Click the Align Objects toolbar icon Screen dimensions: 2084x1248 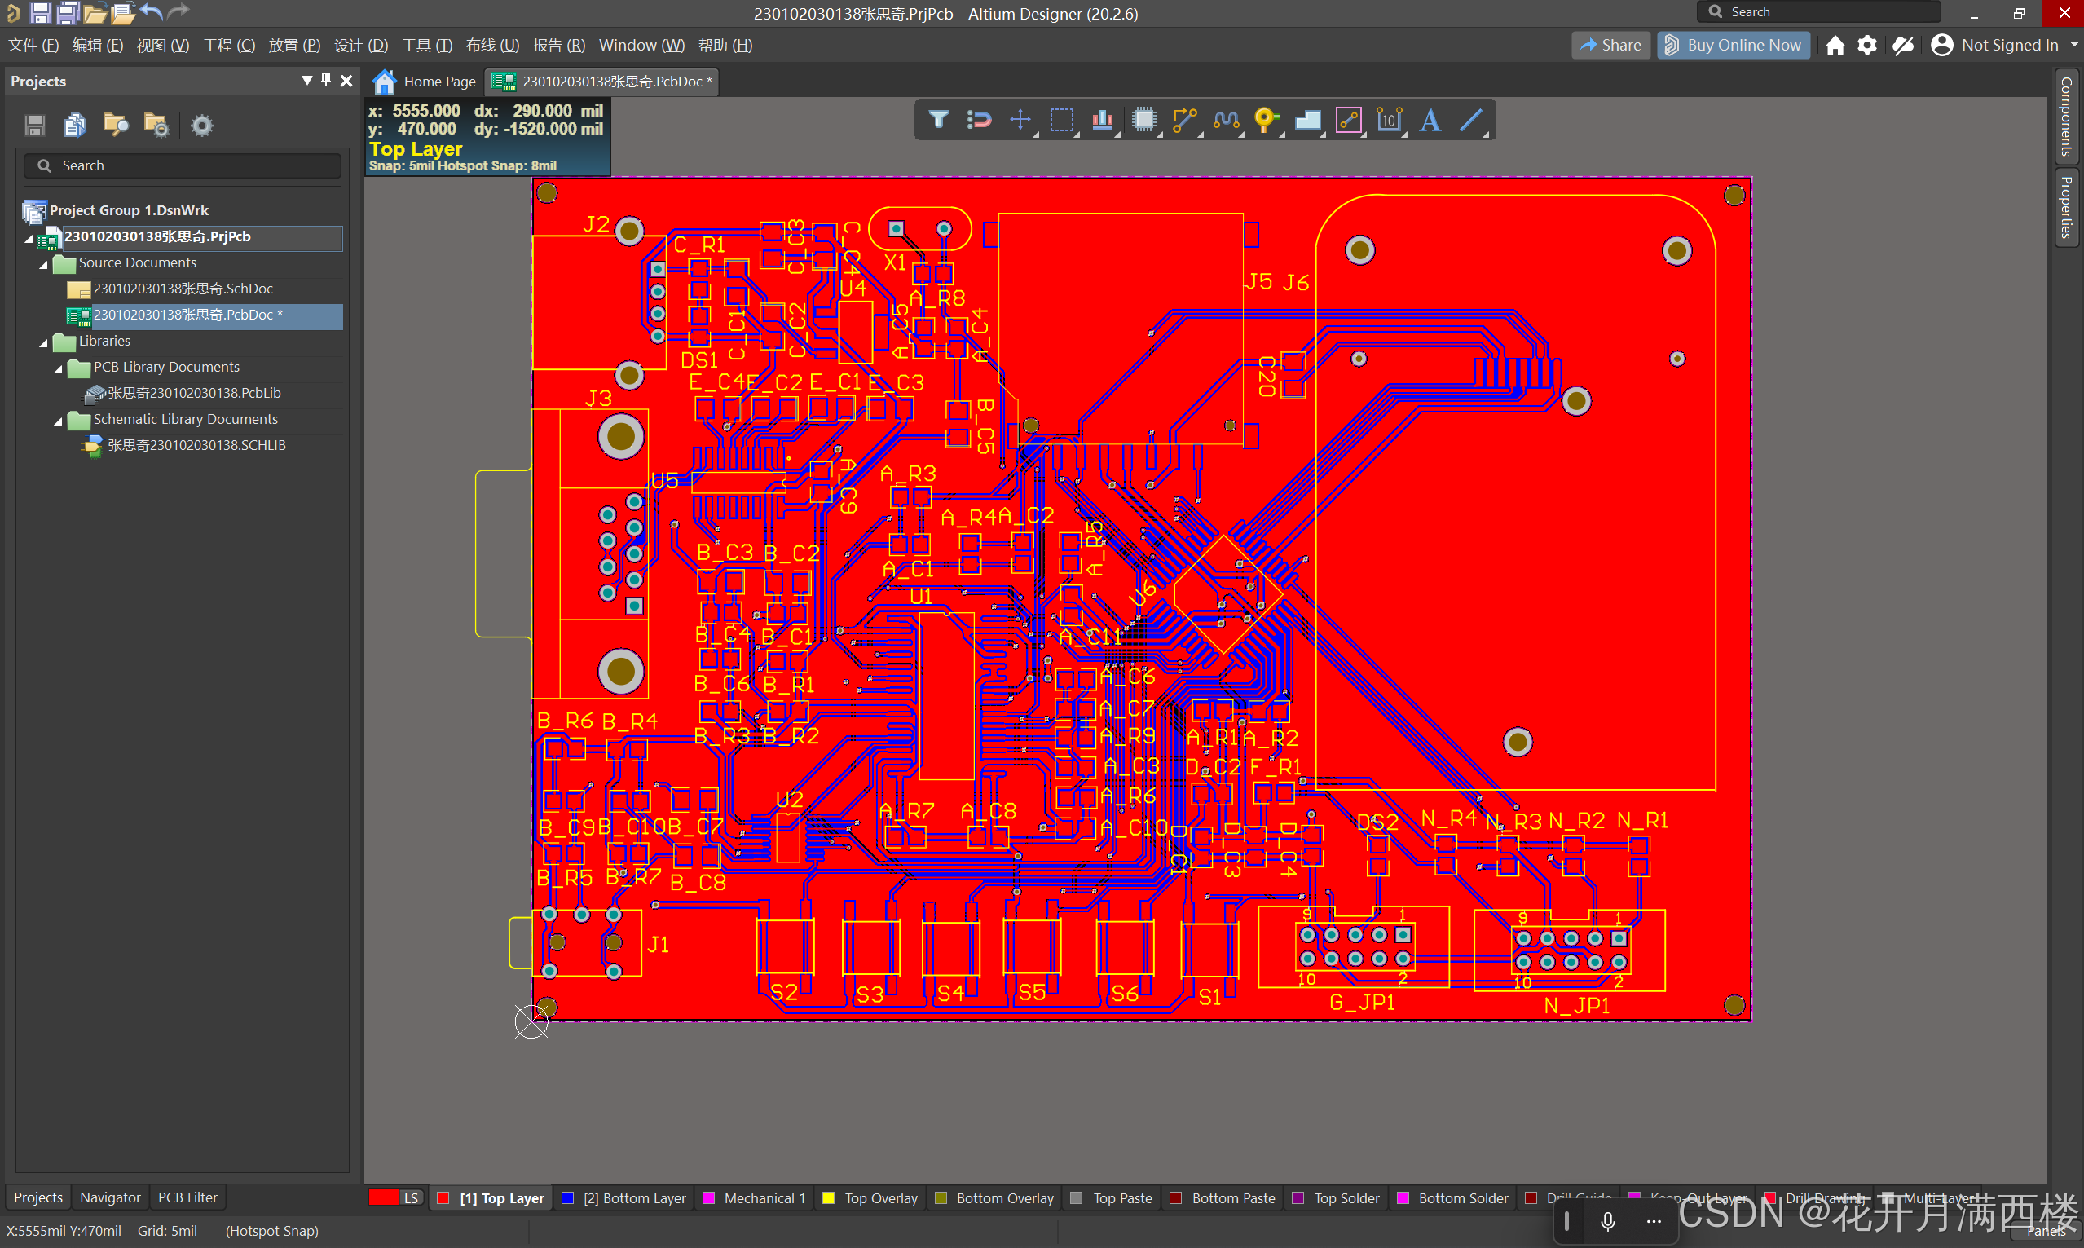point(1102,119)
